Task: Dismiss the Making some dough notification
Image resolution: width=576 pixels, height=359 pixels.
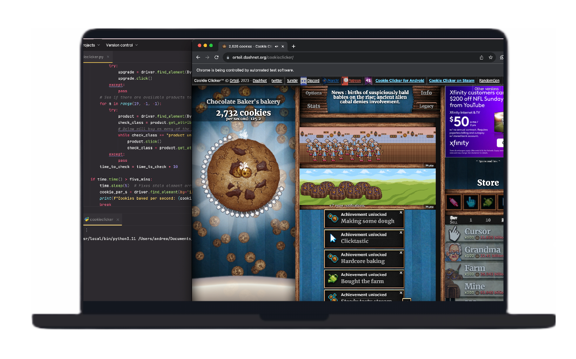Action: tap(401, 213)
